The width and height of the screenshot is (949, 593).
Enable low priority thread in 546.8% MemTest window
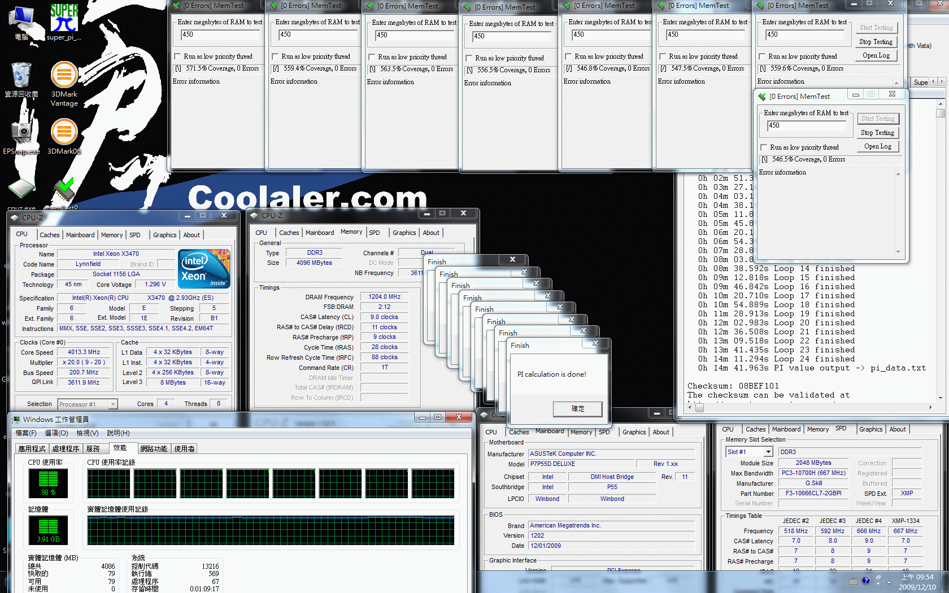[x=569, y=56]
